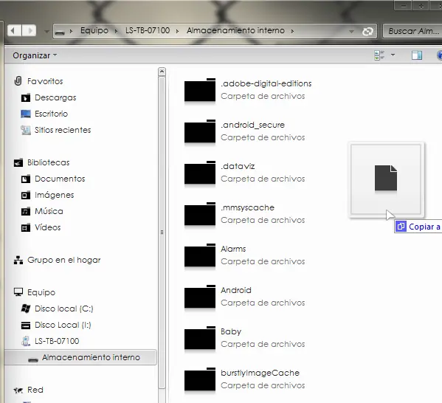Viewport: 442px width, 403px height.
Task: Click Equipo in the breadcrumb path
Action: [94, 30]
